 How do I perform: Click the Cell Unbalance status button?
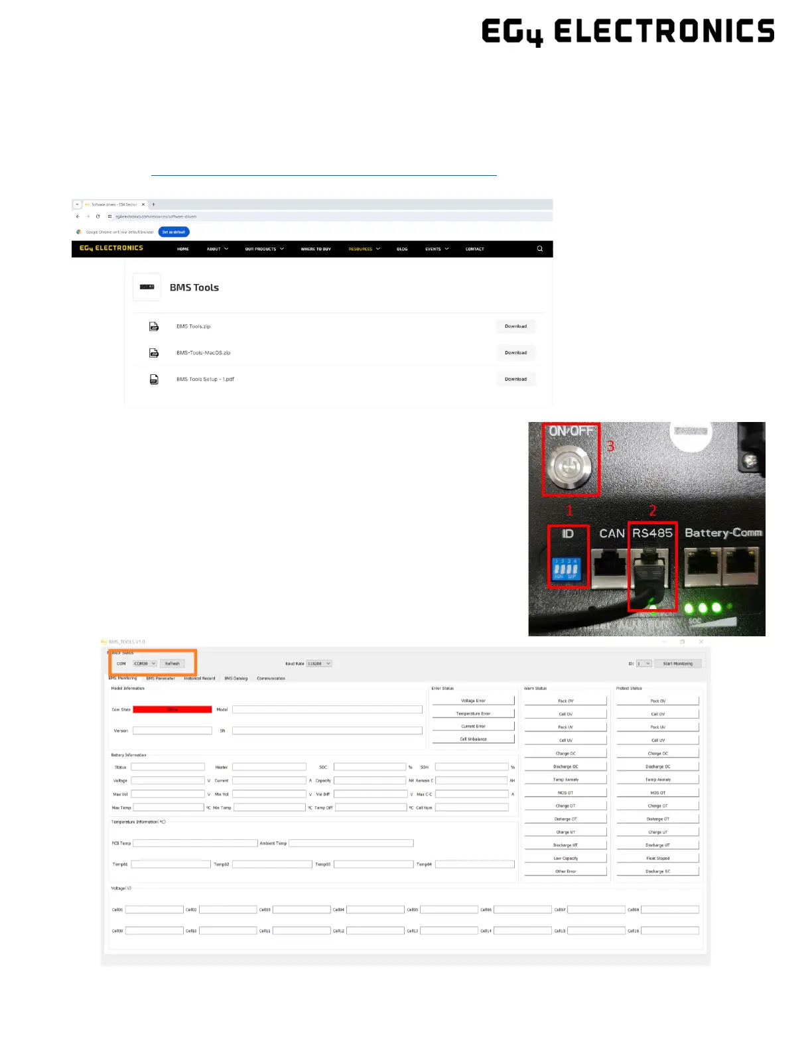[x=474, y=738]
